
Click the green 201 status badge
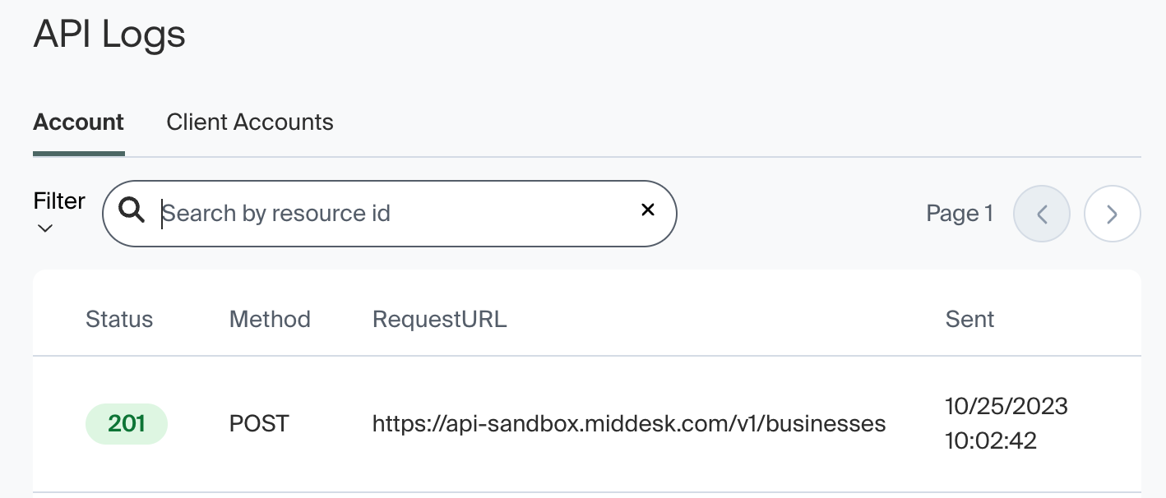127,424
